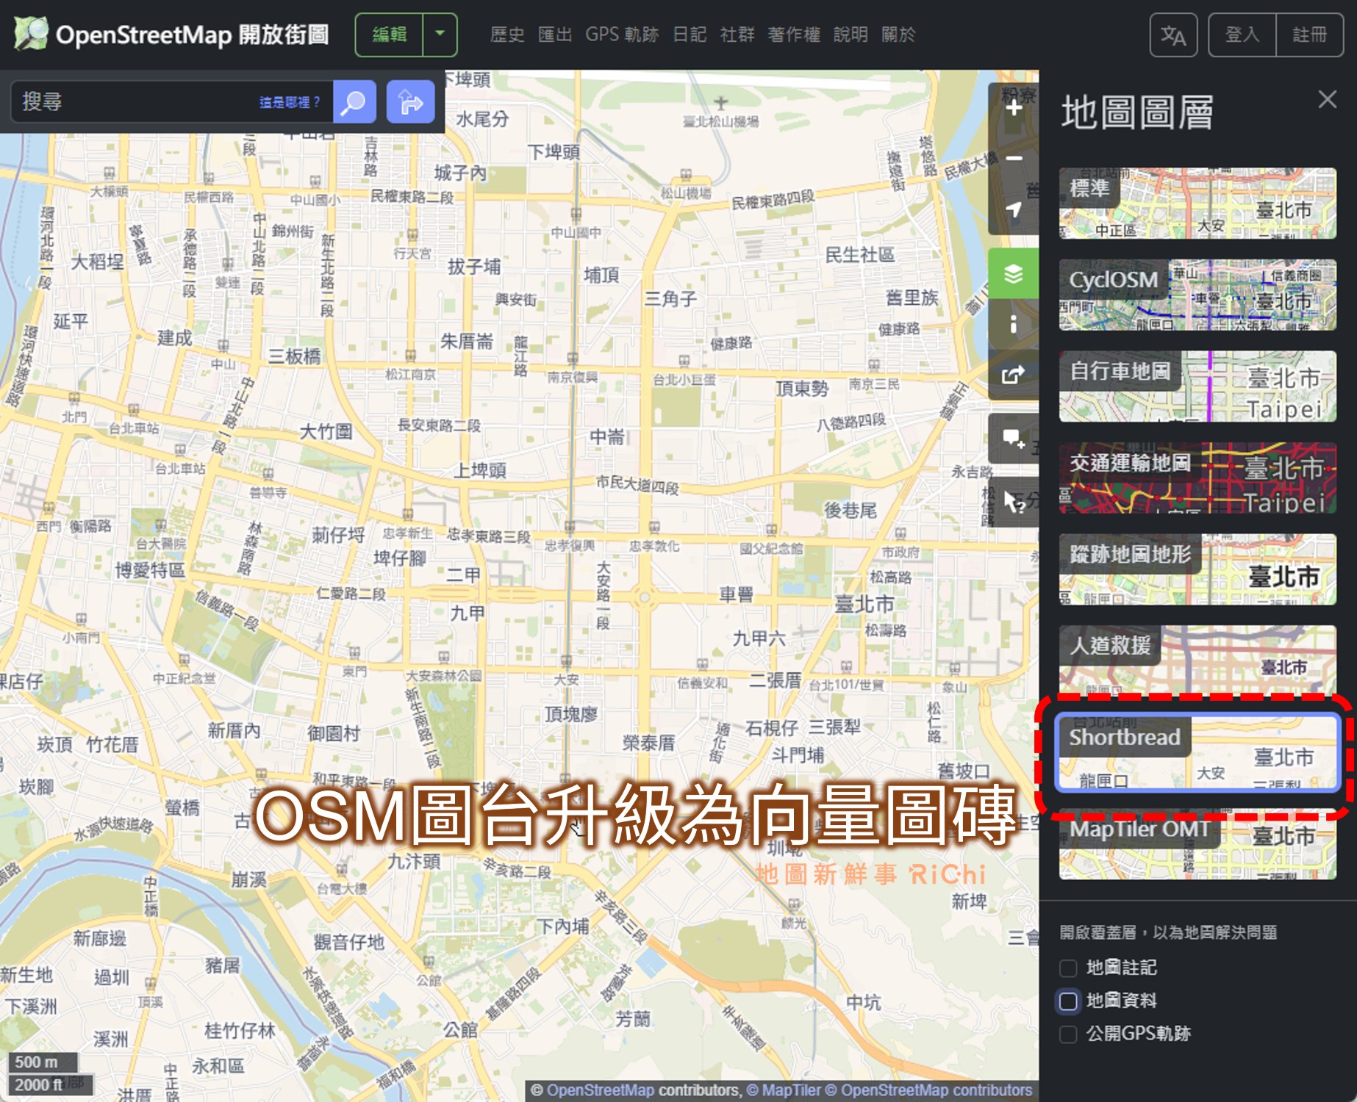Enable the 地圖註記 overlay checkbox

click(1068, 968)
